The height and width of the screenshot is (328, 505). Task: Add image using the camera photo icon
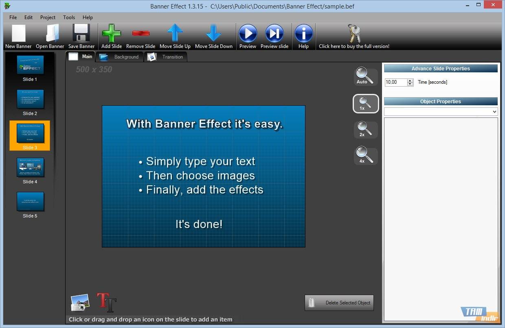coord(80,303)
